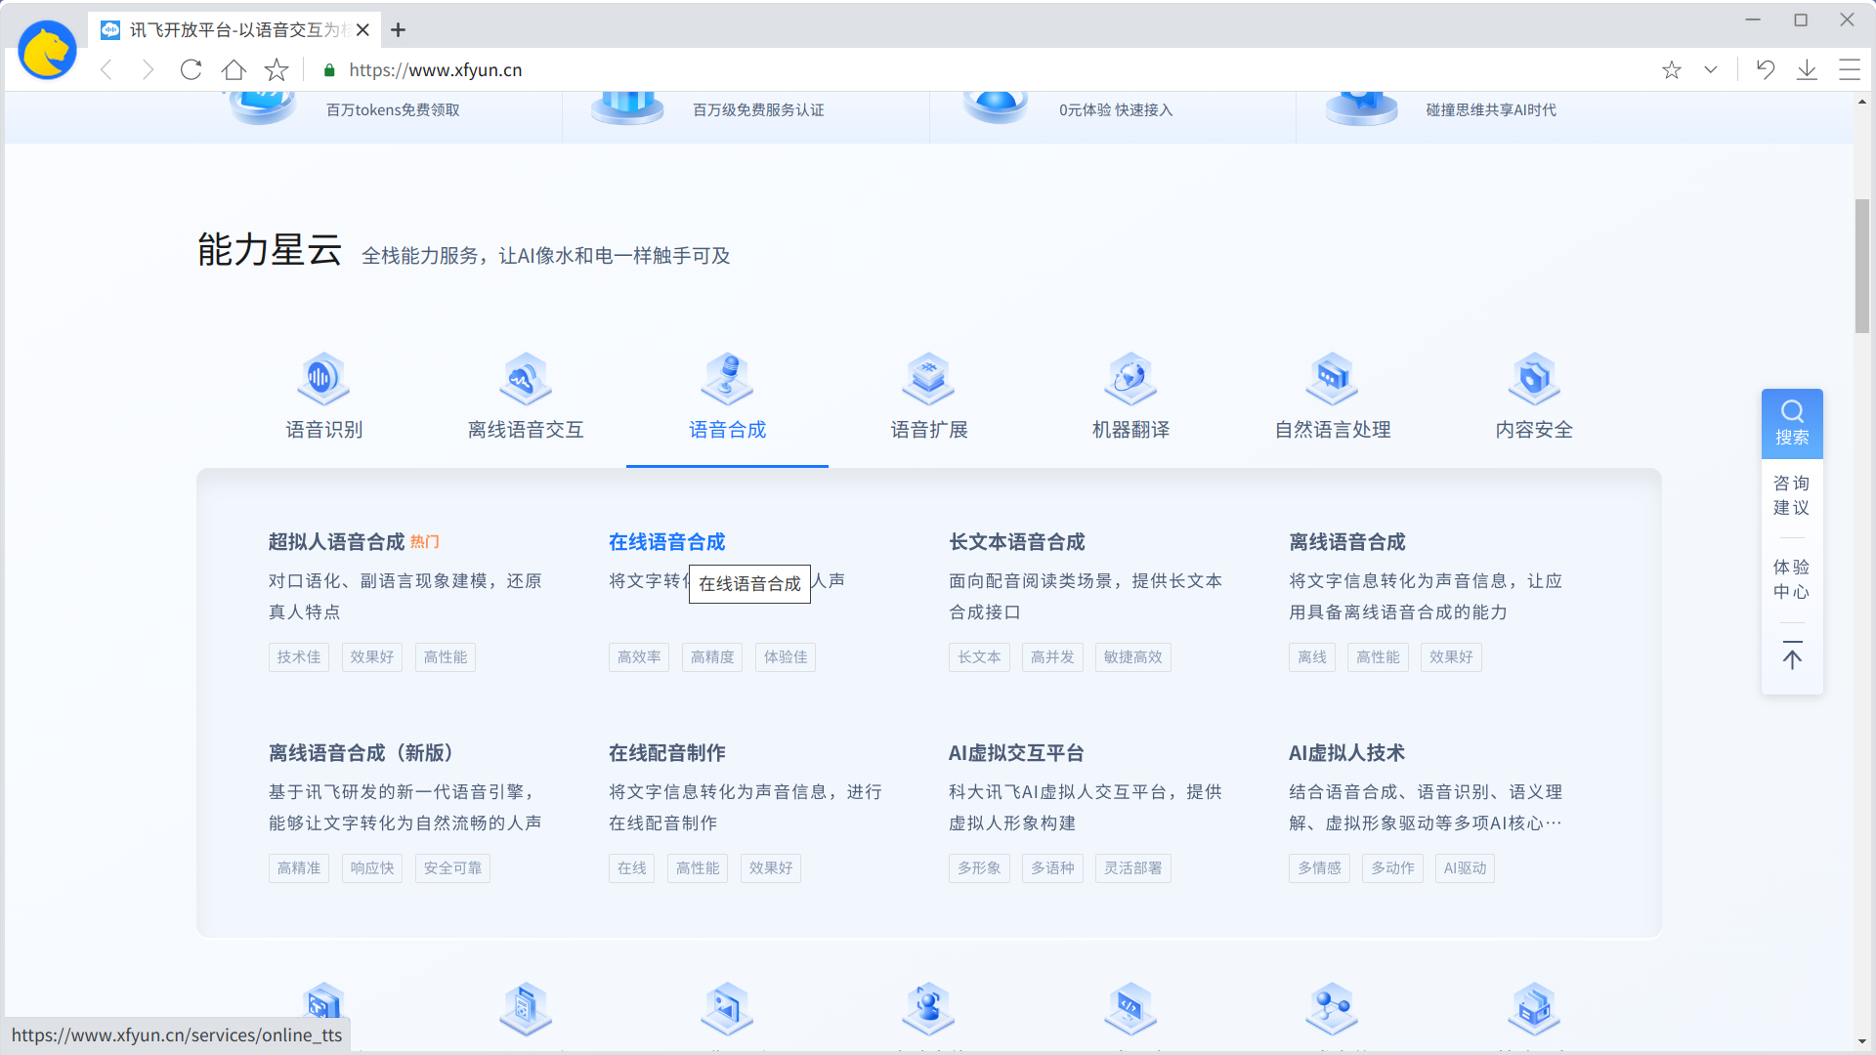Reload the page with refresh icon
Image resolution: width=1876 pixels, height=1055 pixels.
coord(191,69)
